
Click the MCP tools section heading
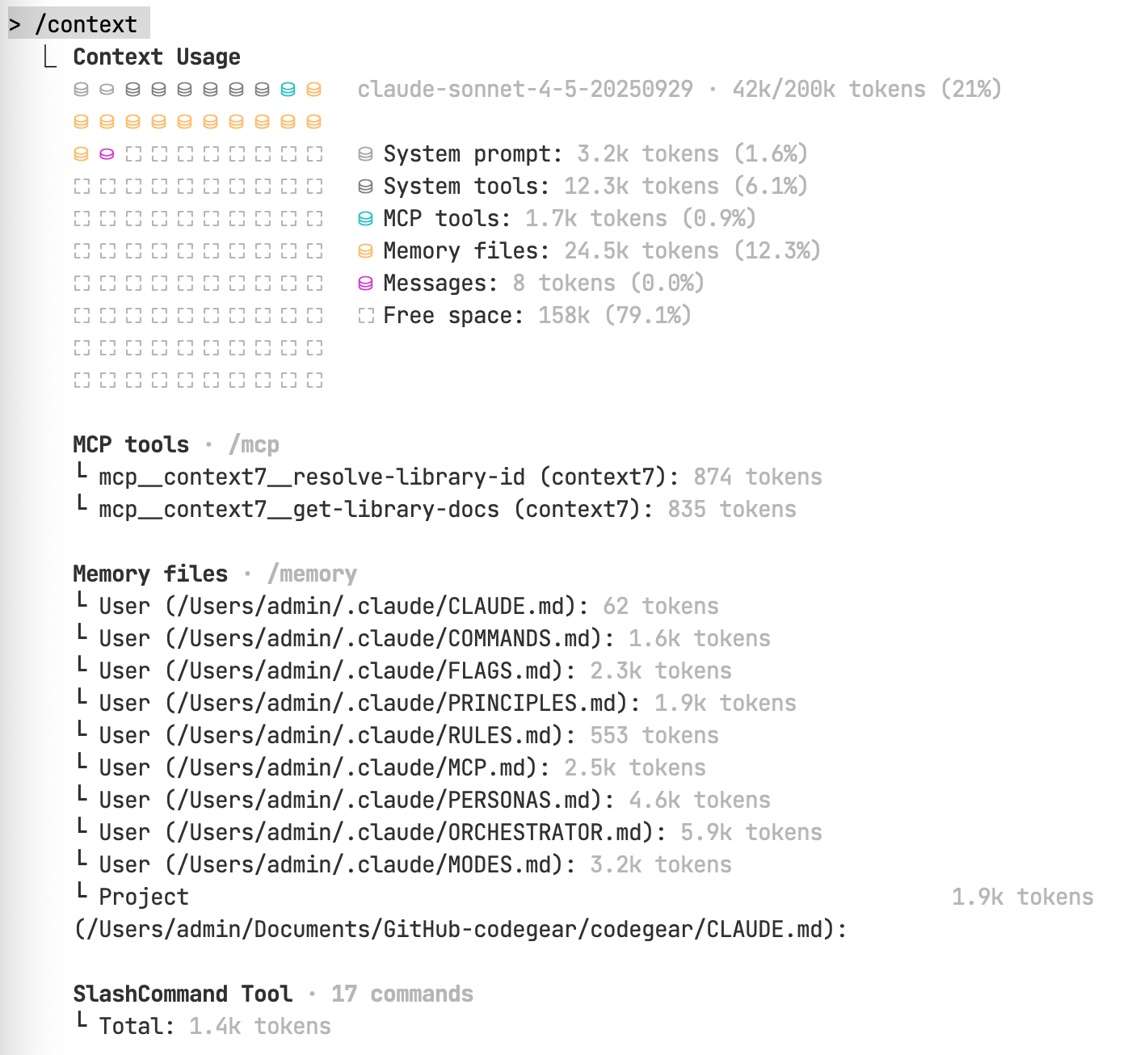(131, 445)
